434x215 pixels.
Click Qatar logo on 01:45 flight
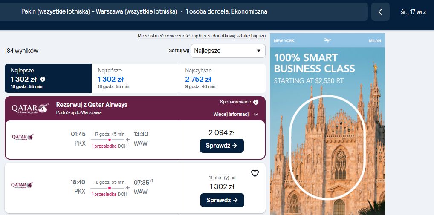(x=23, y=137)
